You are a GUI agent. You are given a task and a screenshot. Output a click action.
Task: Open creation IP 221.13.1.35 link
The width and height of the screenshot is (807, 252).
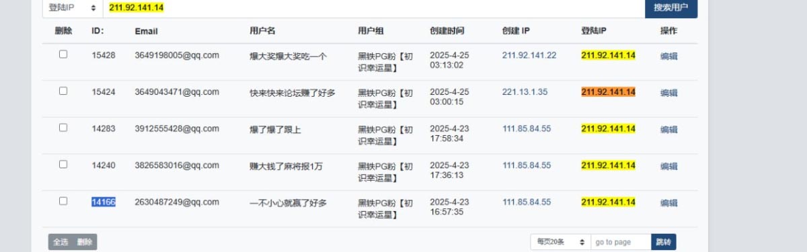[525, 92]
